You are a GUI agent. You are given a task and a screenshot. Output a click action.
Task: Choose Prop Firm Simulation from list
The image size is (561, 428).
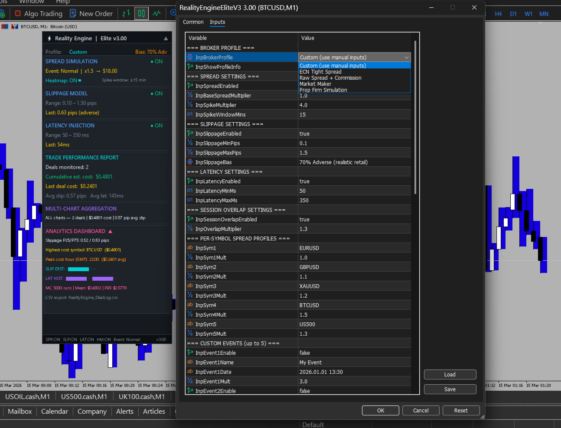pyautogui.click(x=323, y=90)
